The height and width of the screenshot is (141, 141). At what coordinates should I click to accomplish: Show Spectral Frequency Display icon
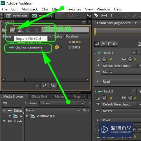(x=70, y=16)
